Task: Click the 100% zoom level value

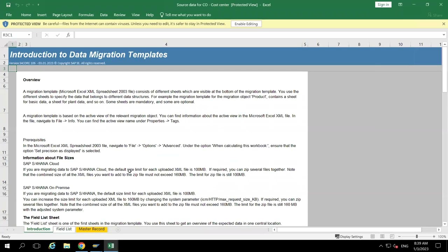Action: click(442, 237)
